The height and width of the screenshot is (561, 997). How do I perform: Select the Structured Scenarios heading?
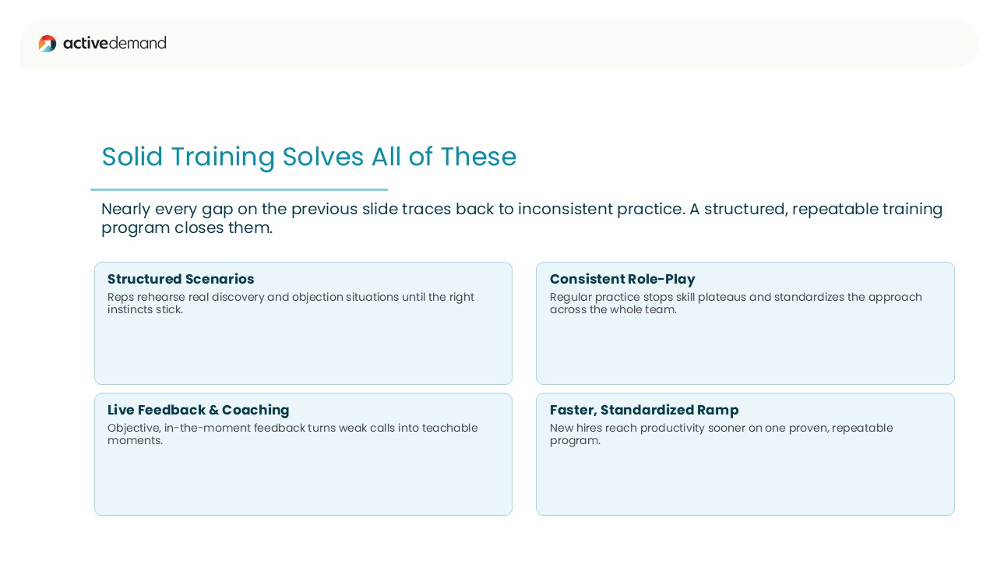point(181,279)
